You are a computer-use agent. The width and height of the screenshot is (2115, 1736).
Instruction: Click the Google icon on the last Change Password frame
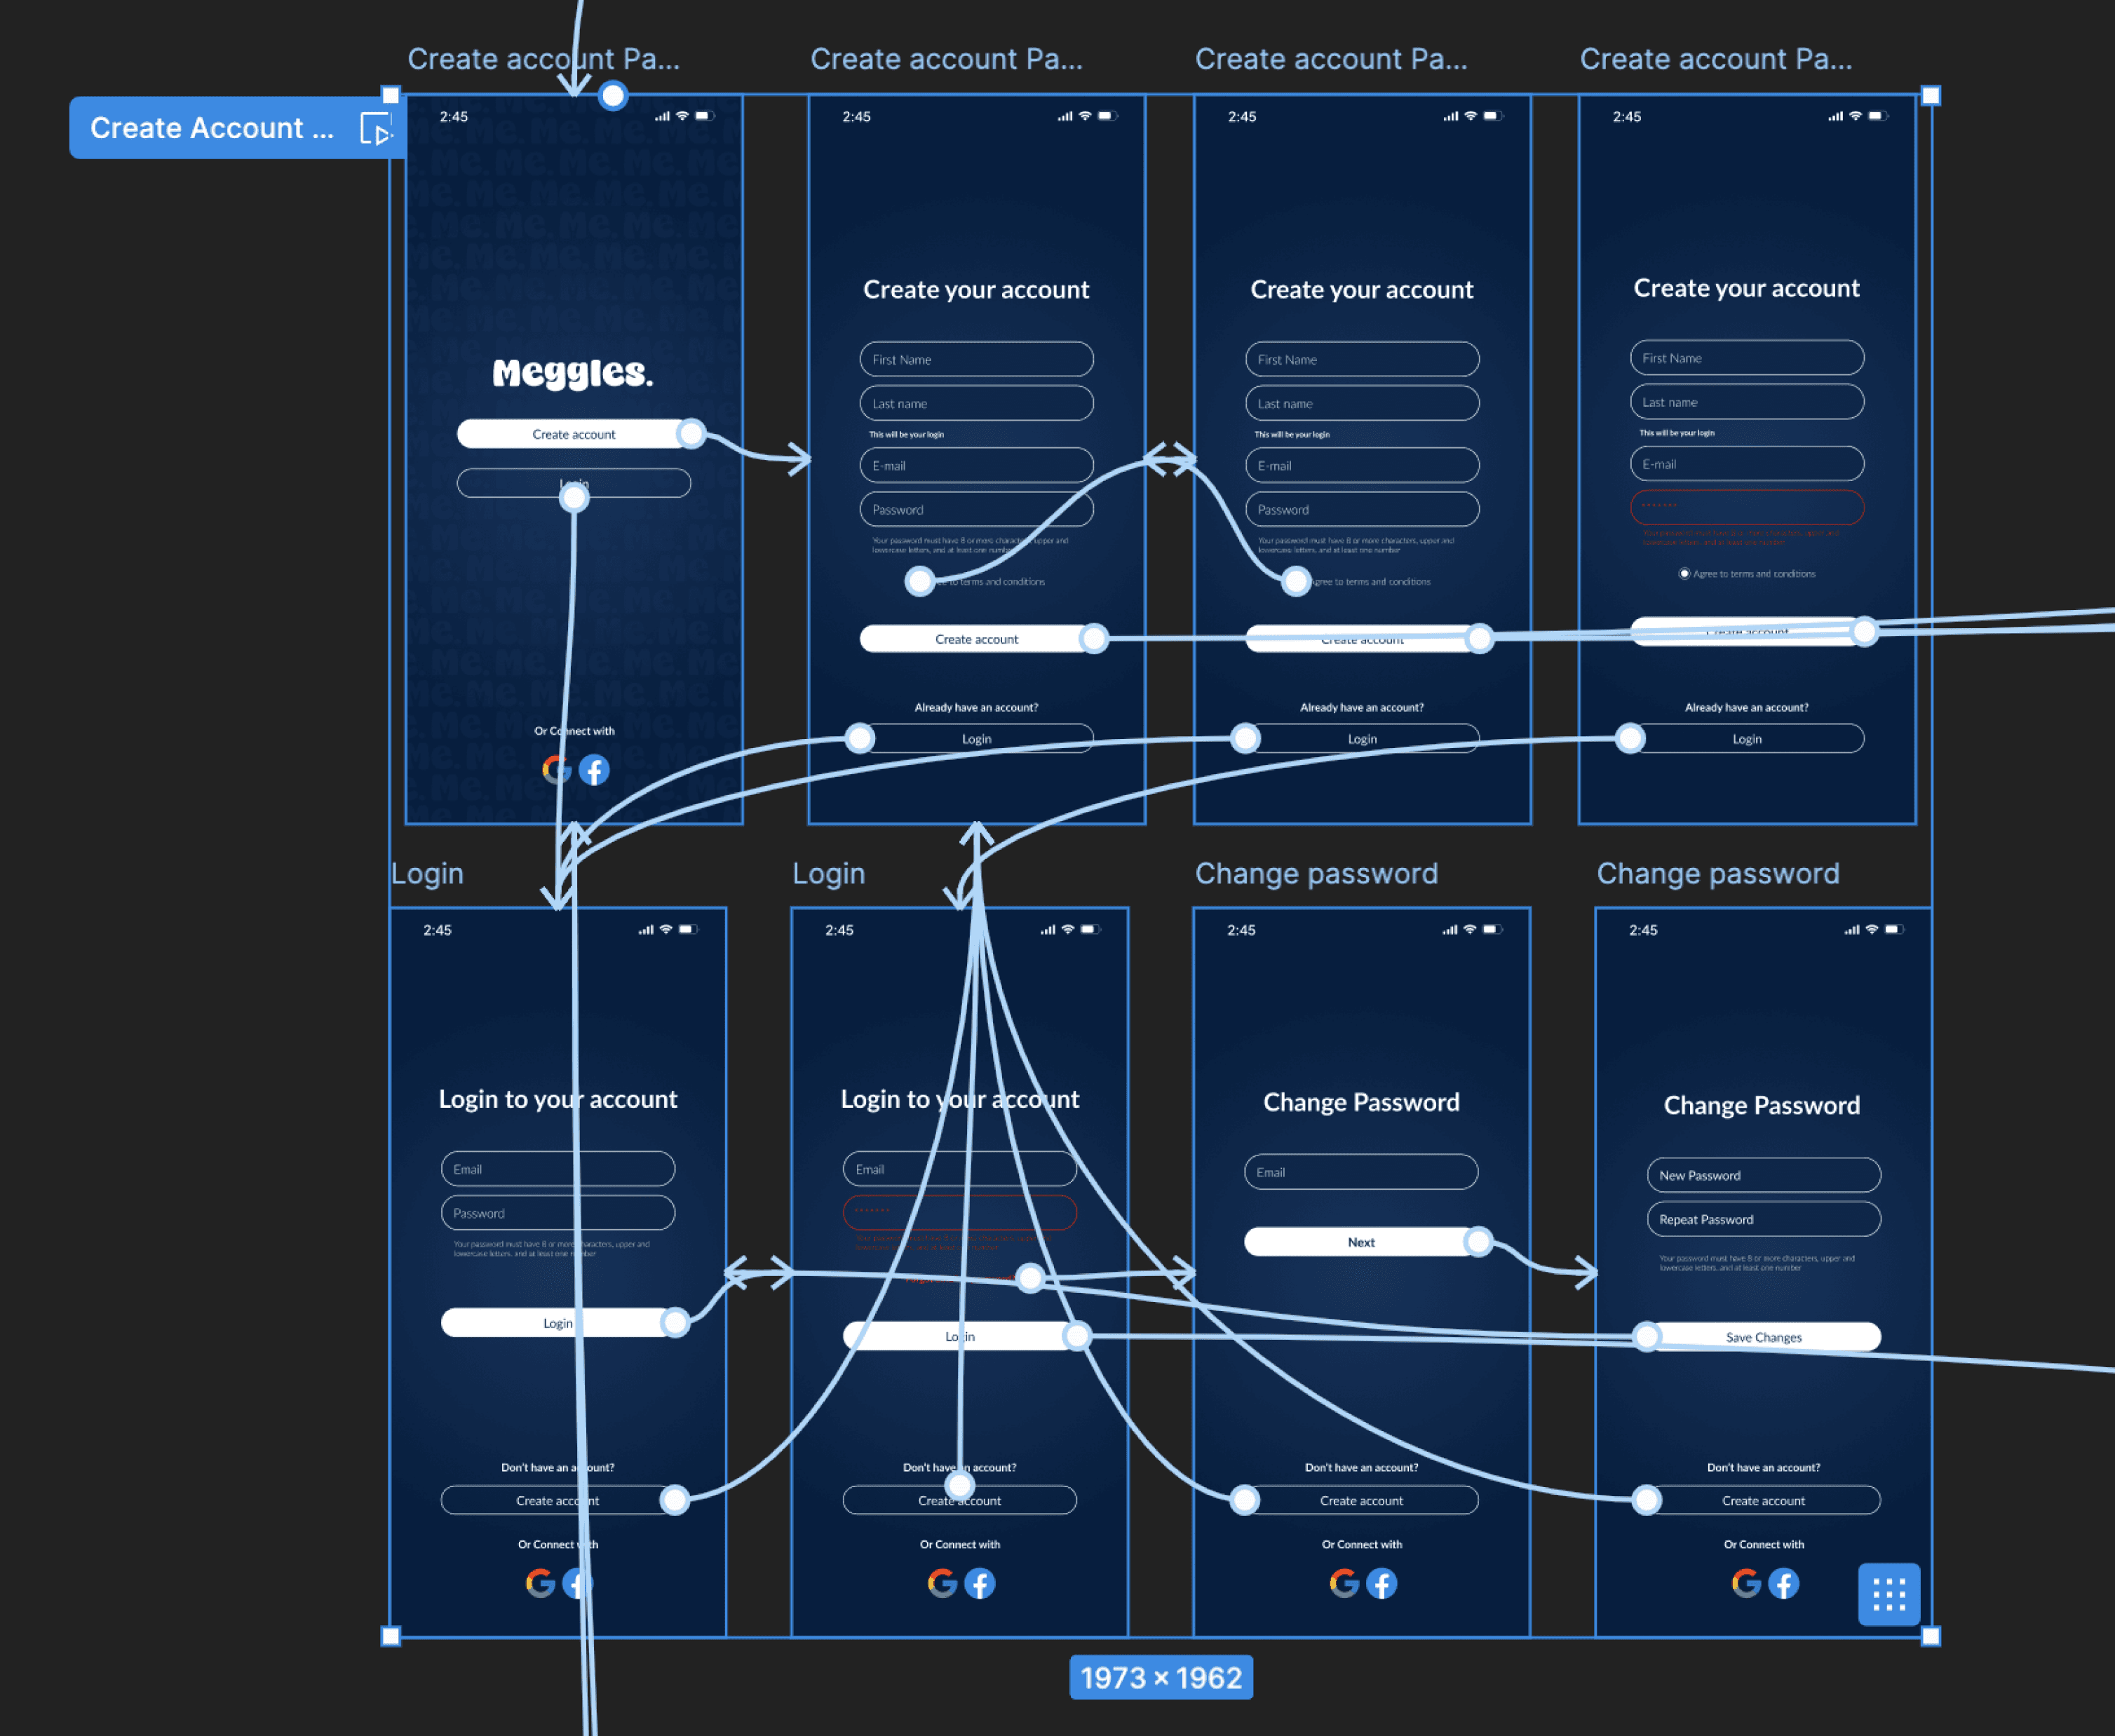pyautogui.click(x=1746, y=1583)
